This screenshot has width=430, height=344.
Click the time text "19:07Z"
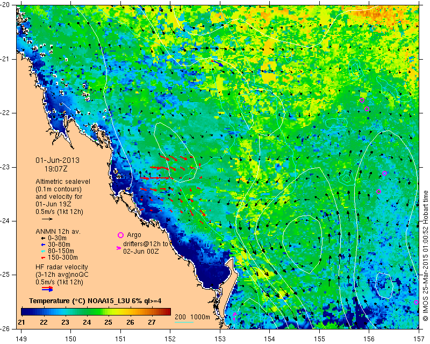(x=56, y=169)
